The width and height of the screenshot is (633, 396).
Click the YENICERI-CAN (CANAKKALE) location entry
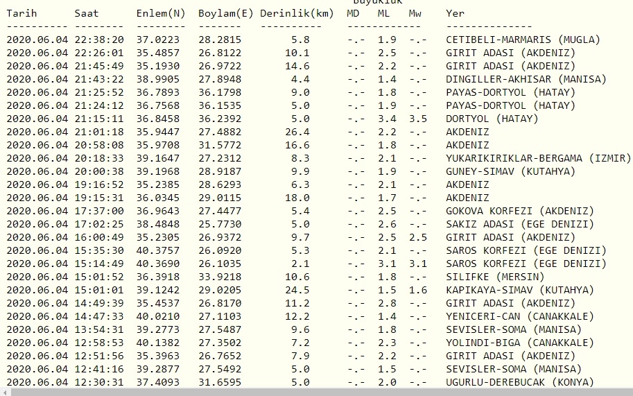(x=519, y=316)
